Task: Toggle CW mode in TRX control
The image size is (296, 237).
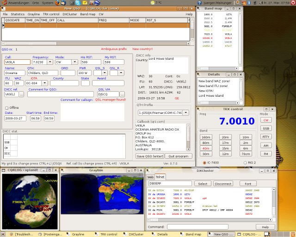Action: (266, 120)
